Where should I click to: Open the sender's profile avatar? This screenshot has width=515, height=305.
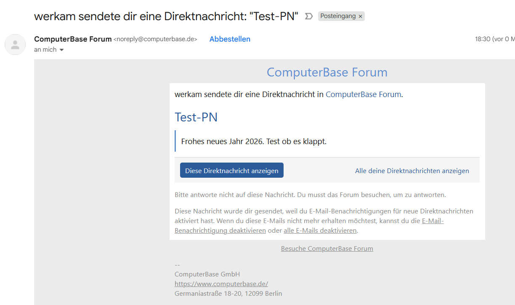tap(15, 44)
